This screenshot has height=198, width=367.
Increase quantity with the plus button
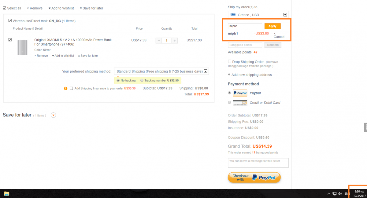coord(174,40)
